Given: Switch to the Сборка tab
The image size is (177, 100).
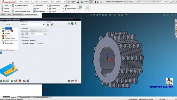Looking at the screenshot, I should (3, 14).
